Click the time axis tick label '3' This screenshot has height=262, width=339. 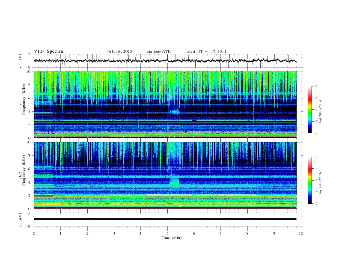pyautogui.click(x=114, y=233)
